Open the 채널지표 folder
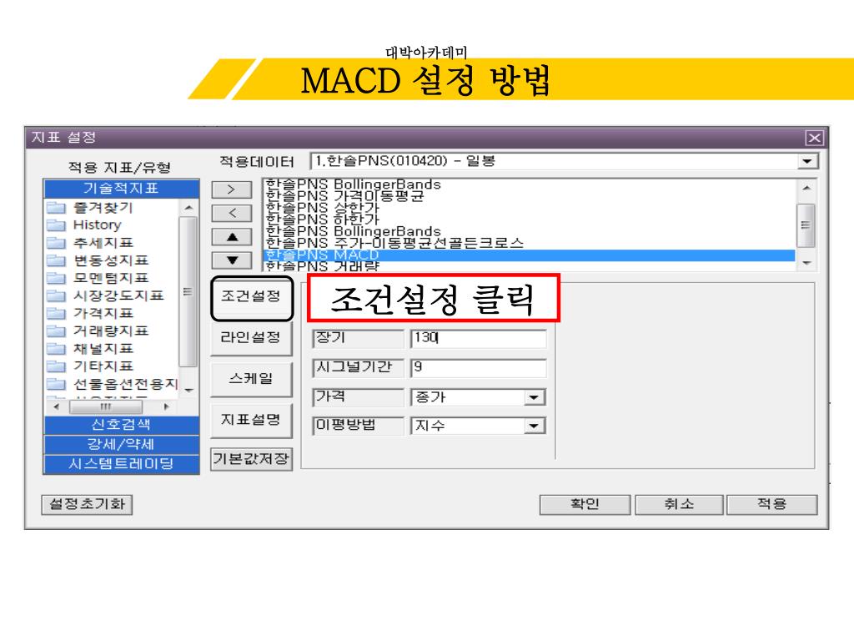This screenshot has width=854, height=641. [90, 348]
